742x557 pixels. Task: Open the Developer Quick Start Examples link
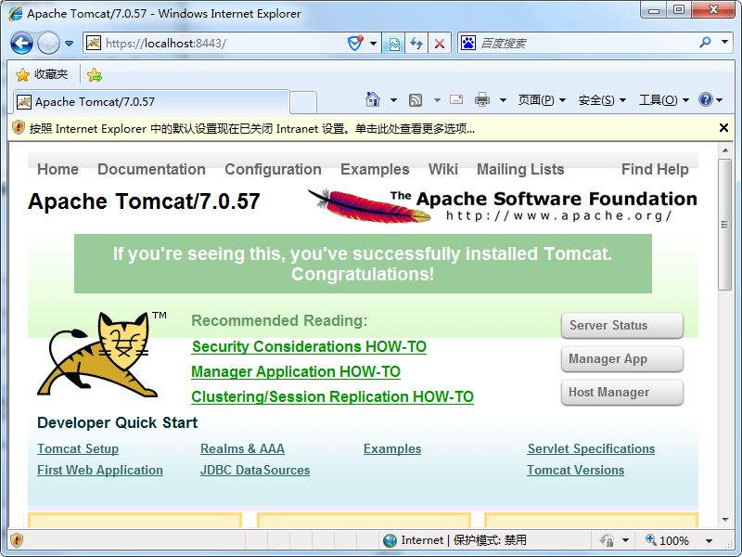click(x=392, y=448)
